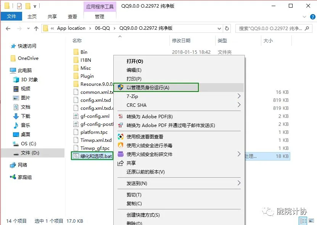Open the 3D 对象 folder

point(29,79)
